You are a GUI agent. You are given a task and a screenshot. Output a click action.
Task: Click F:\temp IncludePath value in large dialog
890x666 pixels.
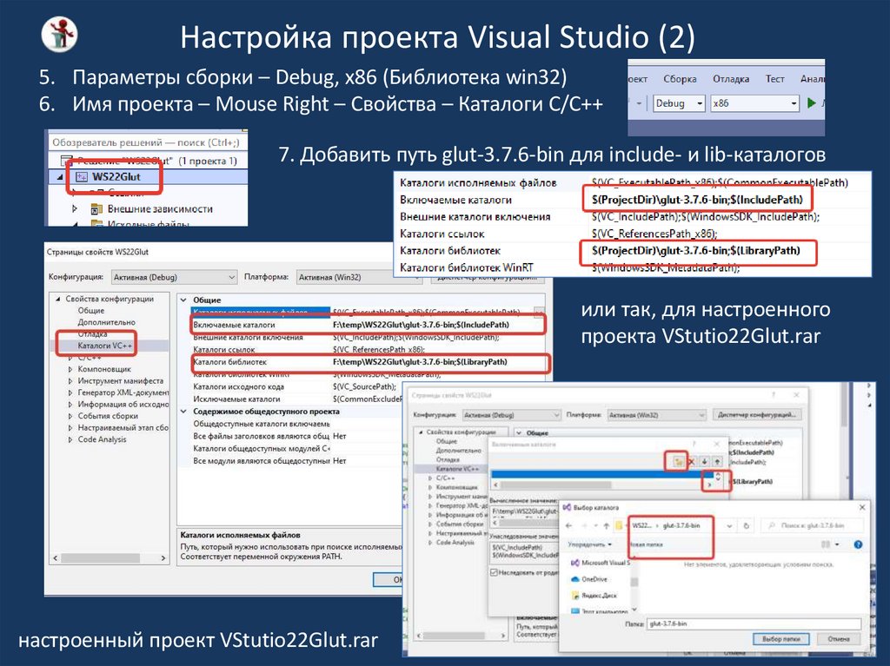tap(421, 325)
